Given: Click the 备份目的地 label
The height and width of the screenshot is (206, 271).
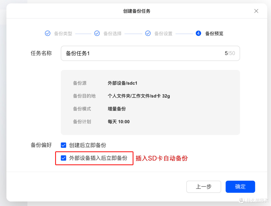Looking at the screenshot, I should tap(84, 96).
